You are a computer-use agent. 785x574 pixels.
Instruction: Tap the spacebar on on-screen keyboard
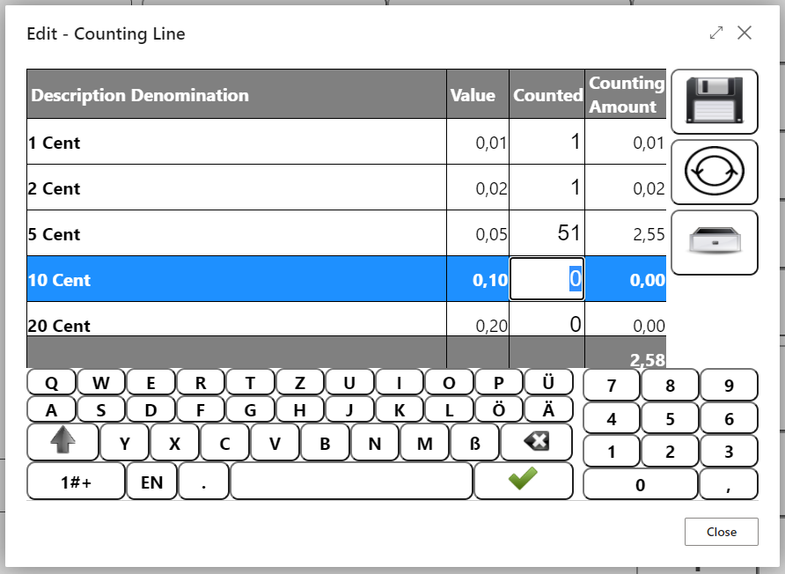(351, 482)
